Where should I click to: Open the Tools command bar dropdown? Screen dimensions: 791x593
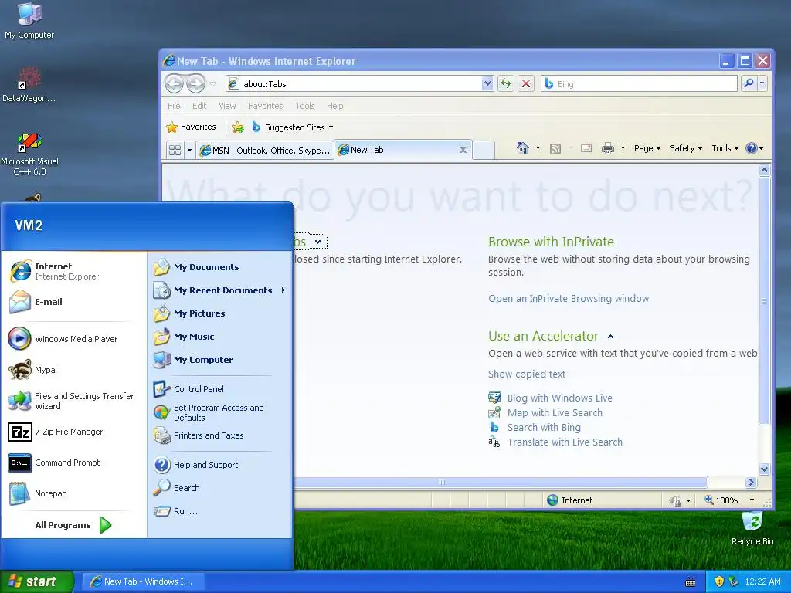[x=725, y=148]
